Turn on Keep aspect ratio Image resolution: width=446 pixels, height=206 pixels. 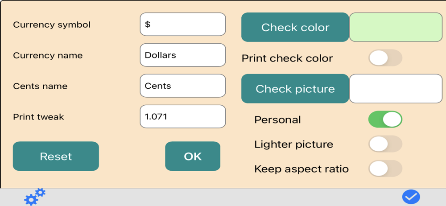click(x=385, y=169)
